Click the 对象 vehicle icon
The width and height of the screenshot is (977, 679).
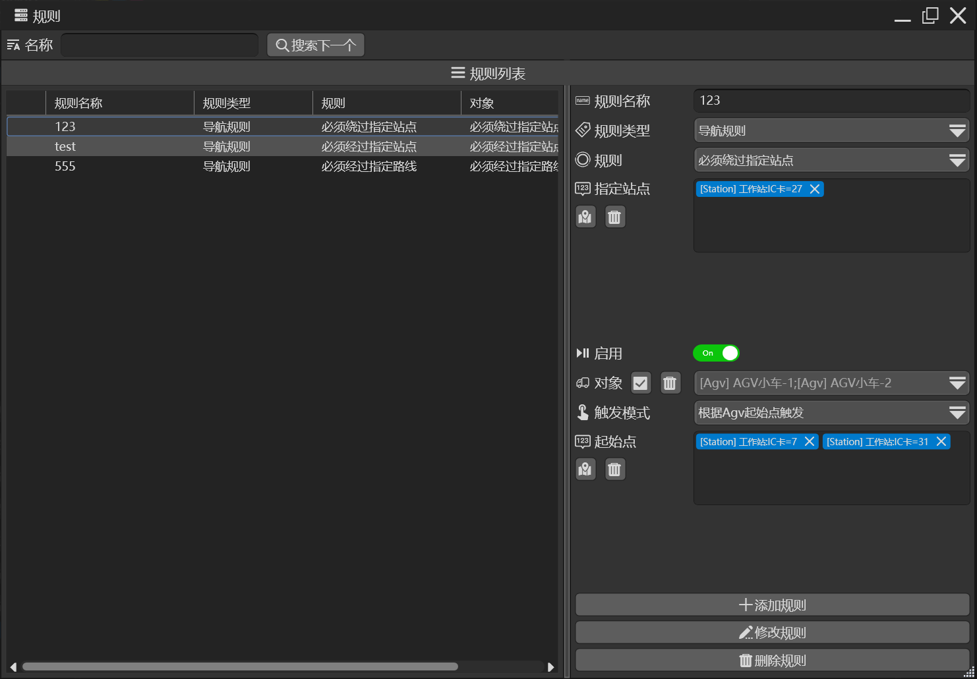[583, 383]
